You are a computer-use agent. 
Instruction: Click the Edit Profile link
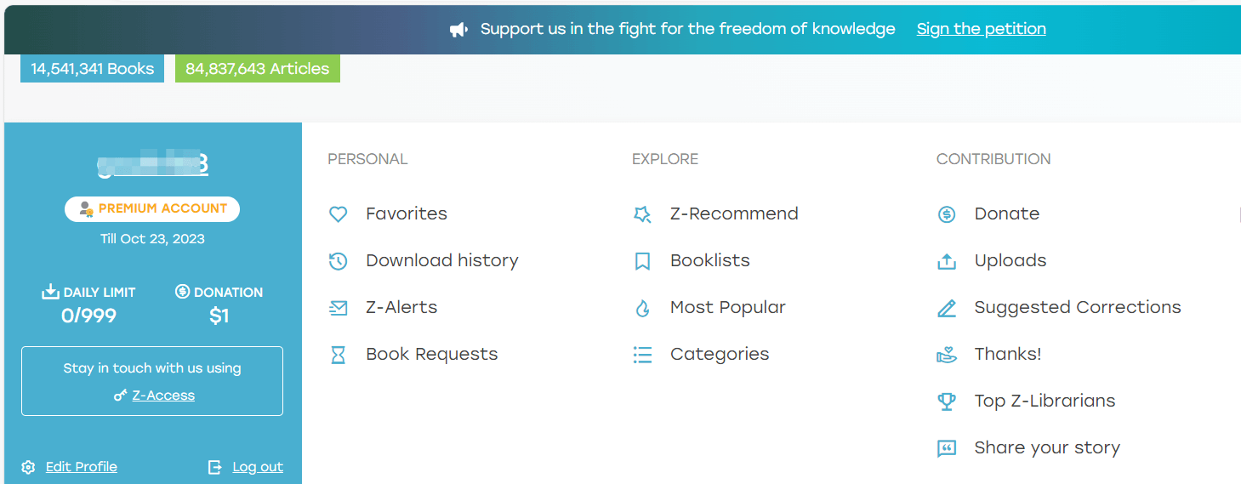82,467
